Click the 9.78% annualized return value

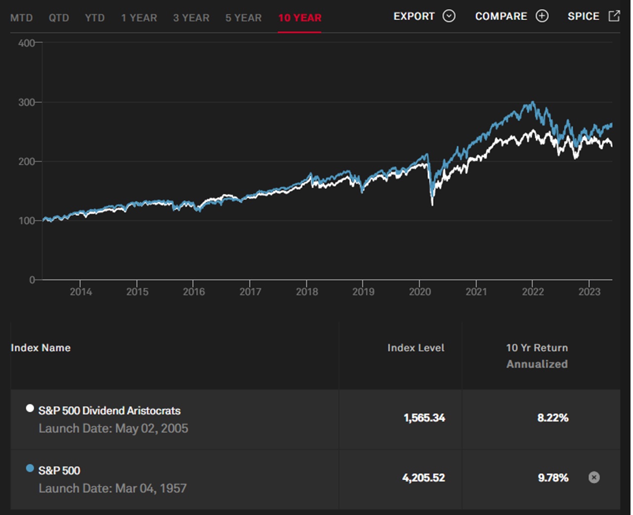[x=553, y=478]
